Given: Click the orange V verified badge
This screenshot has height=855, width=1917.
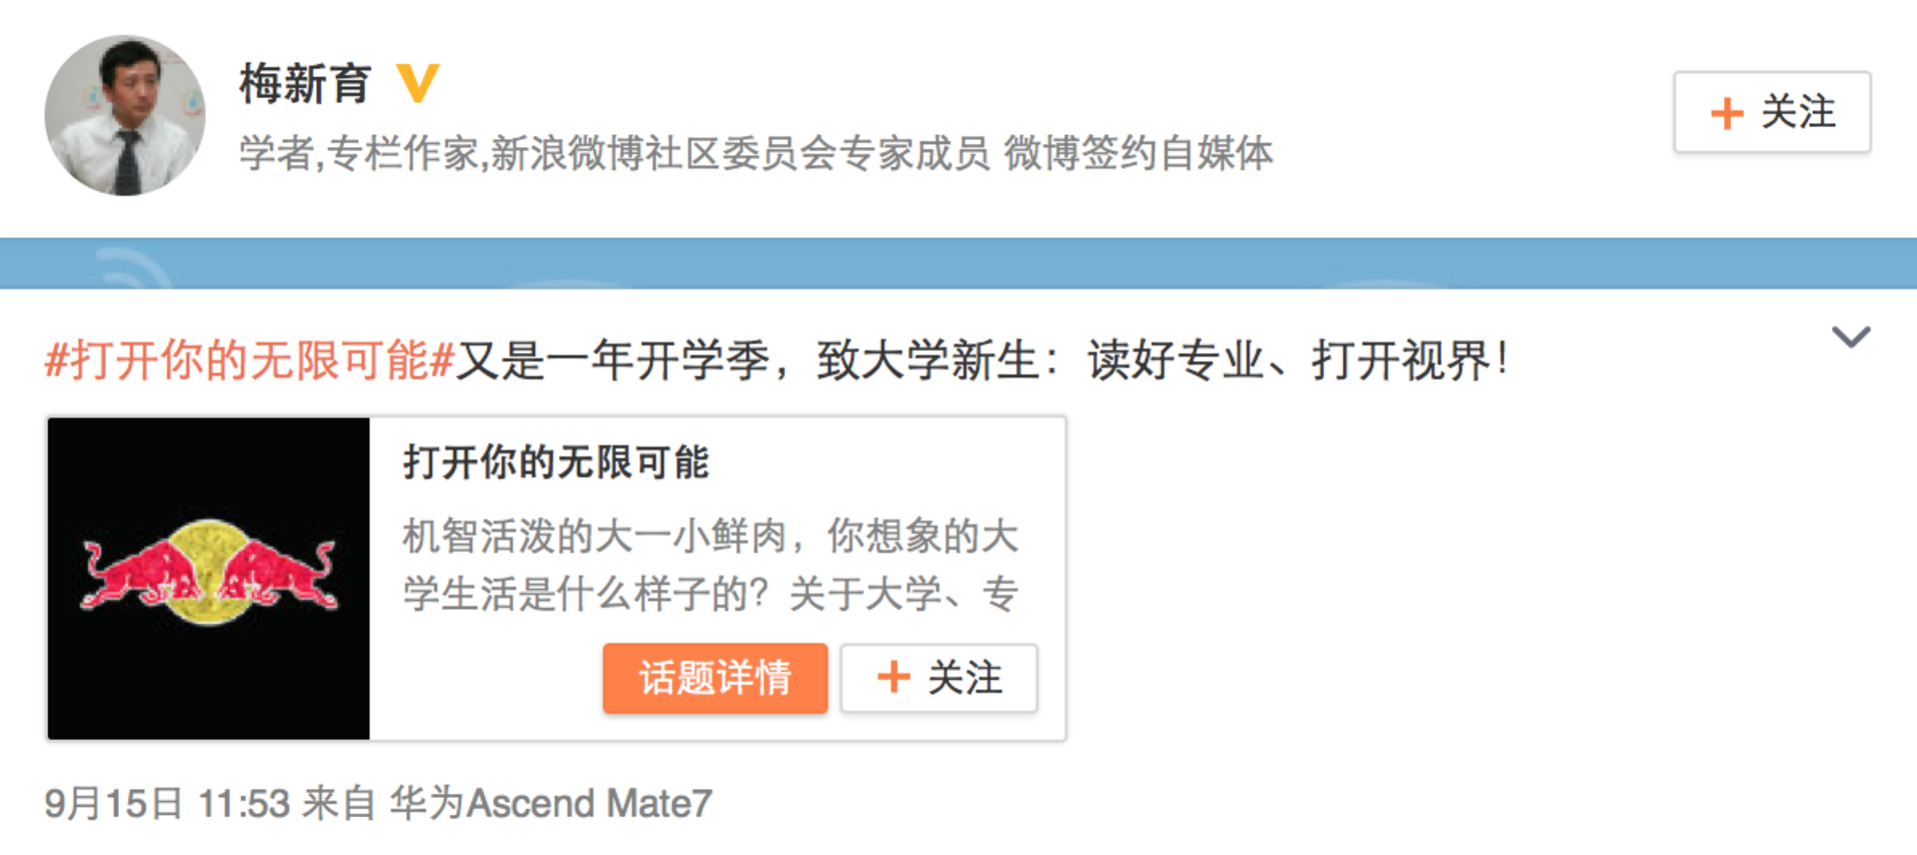Looking at the screenshot, I should pos(418,83).
